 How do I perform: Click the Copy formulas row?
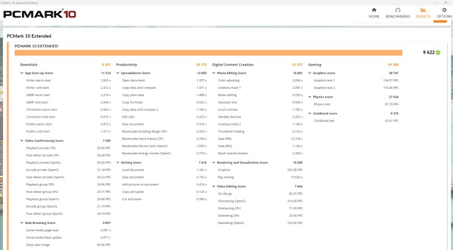coord(164,102)
